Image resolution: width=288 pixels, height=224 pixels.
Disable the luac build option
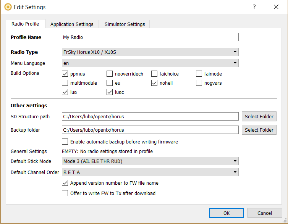click(110, 92)
